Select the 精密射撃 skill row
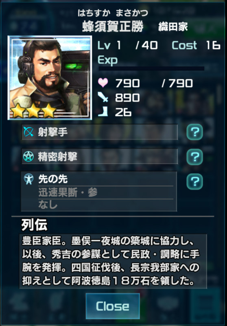The height and width of the screenshot is (326, 227). (100, 156)
